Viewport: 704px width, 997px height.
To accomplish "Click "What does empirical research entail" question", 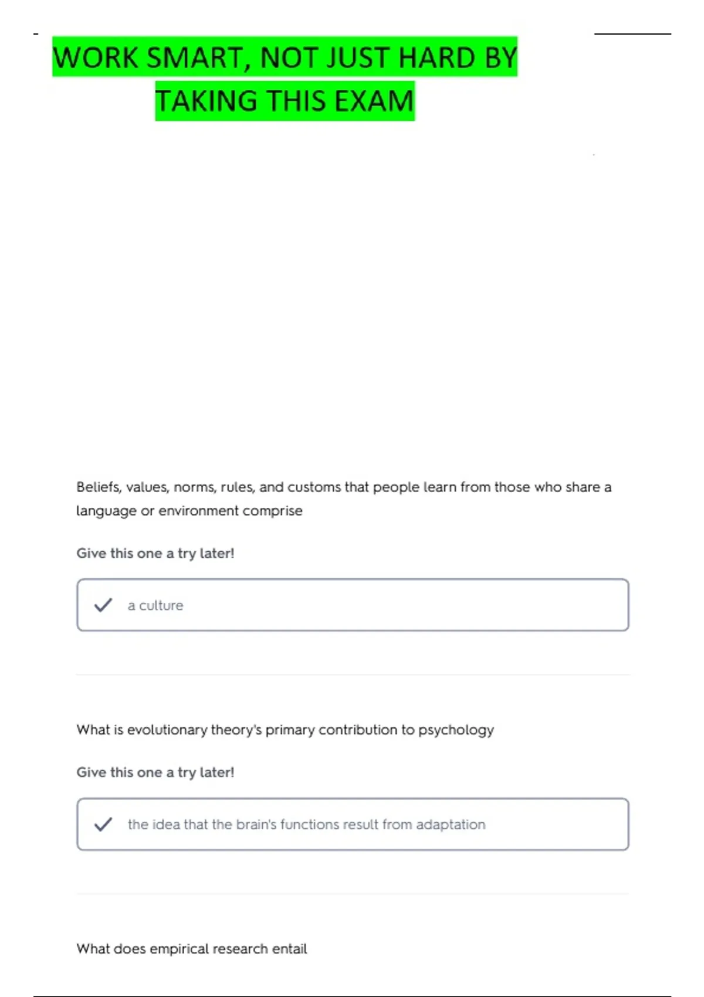I will point(192,949).
